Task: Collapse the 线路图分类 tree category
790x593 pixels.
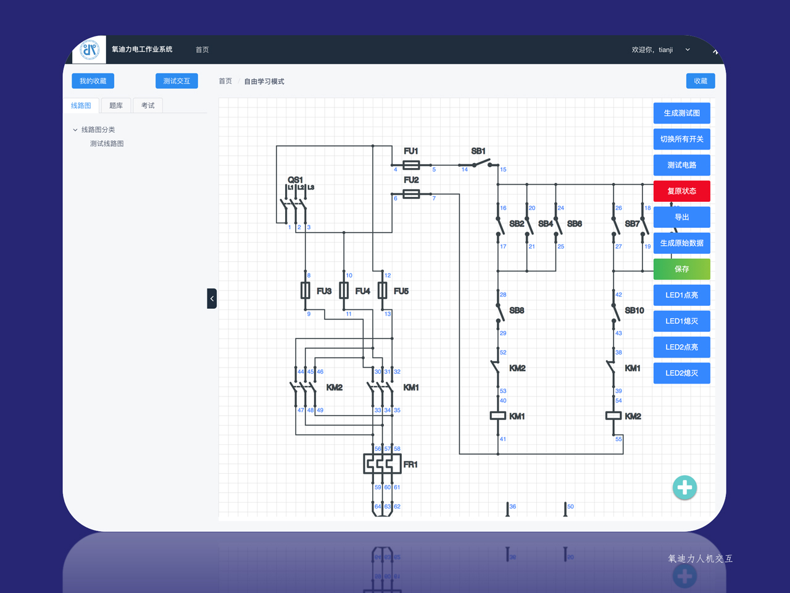Action: [75, 130]
